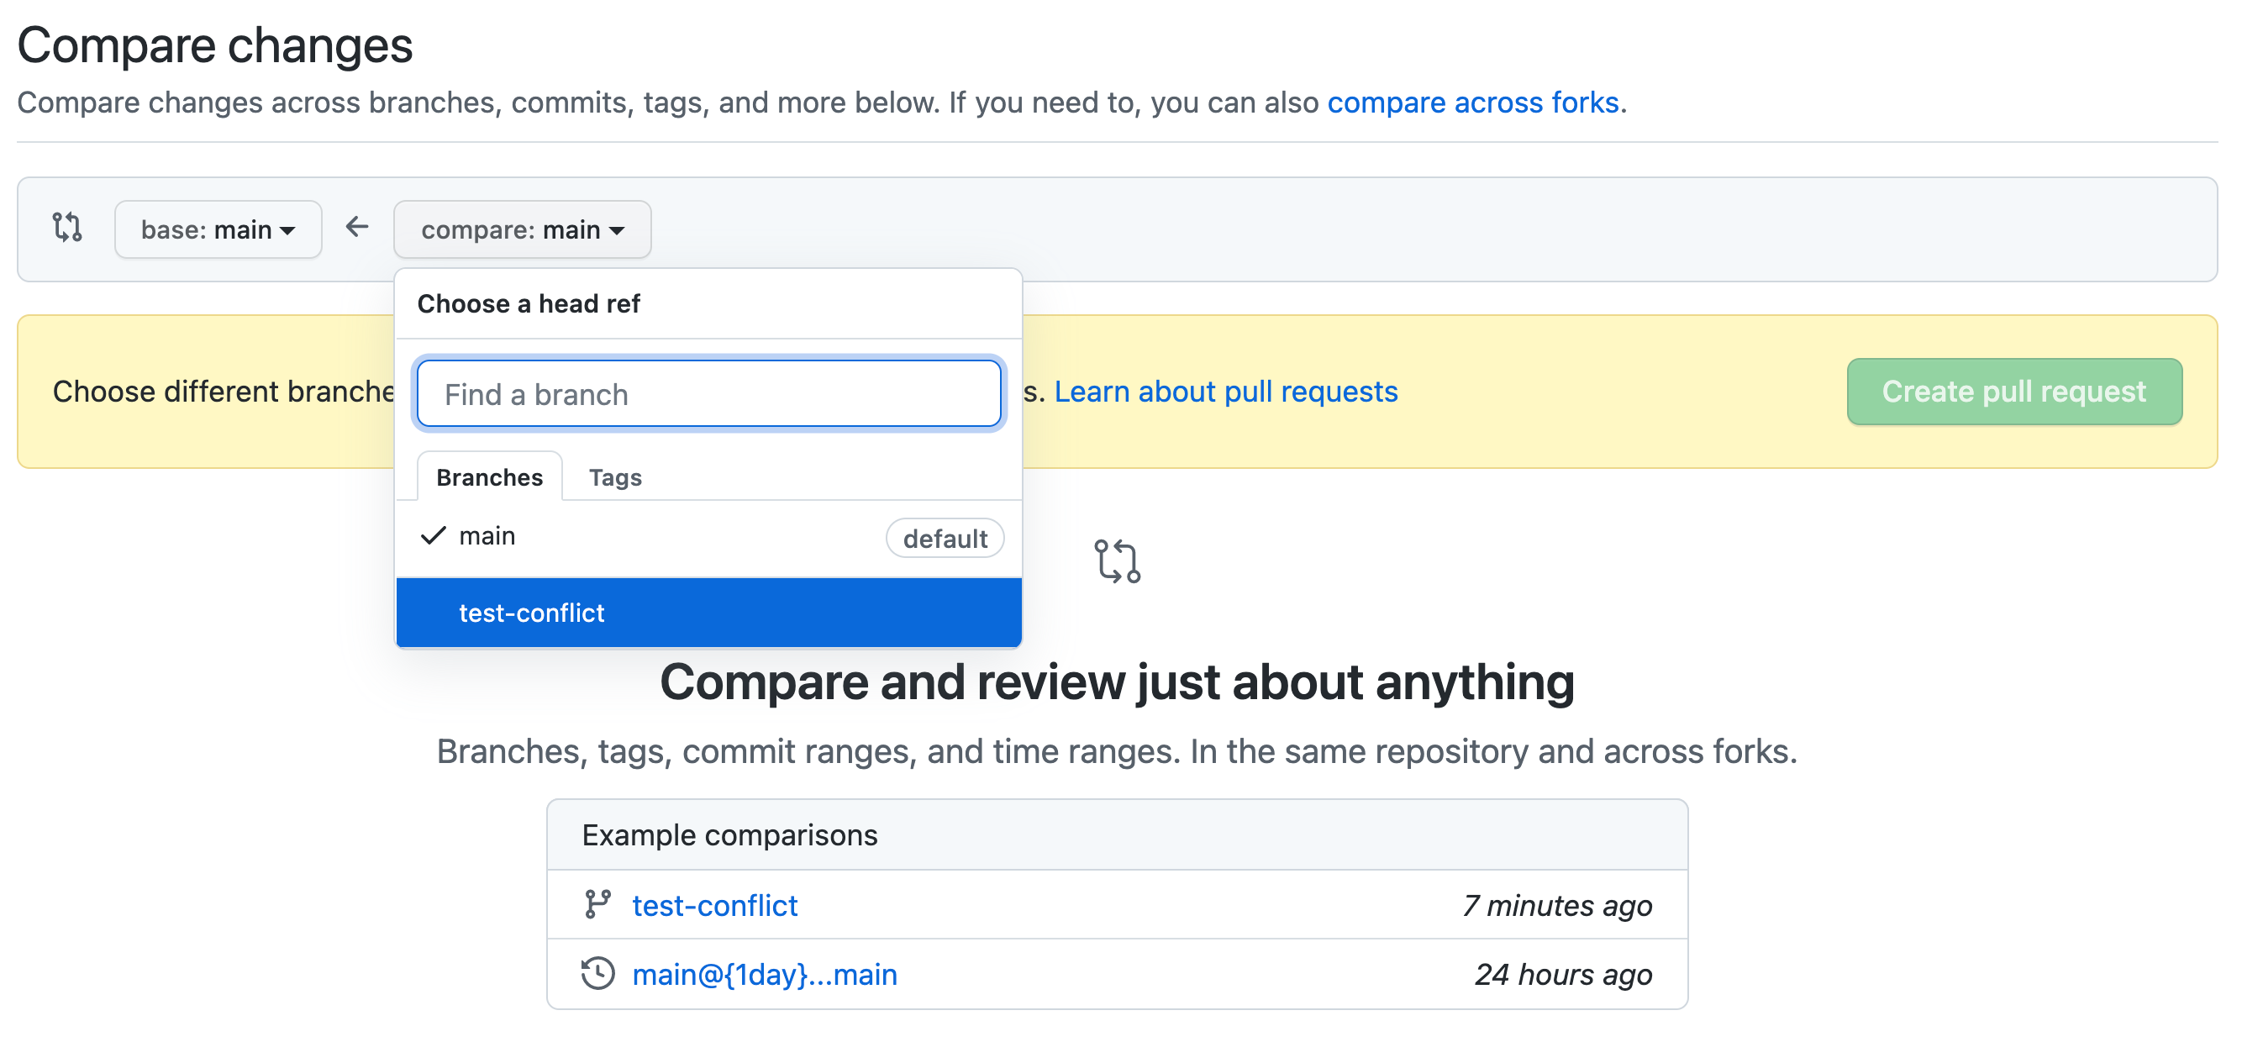Focus the Find a branch field
This screenshot has width=2242, height=1042.
coord(708,394)
